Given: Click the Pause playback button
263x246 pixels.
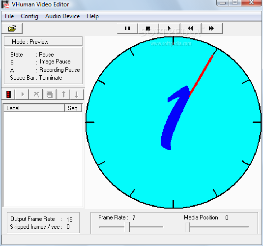Looking at the screenshot, I should [127, 29].
